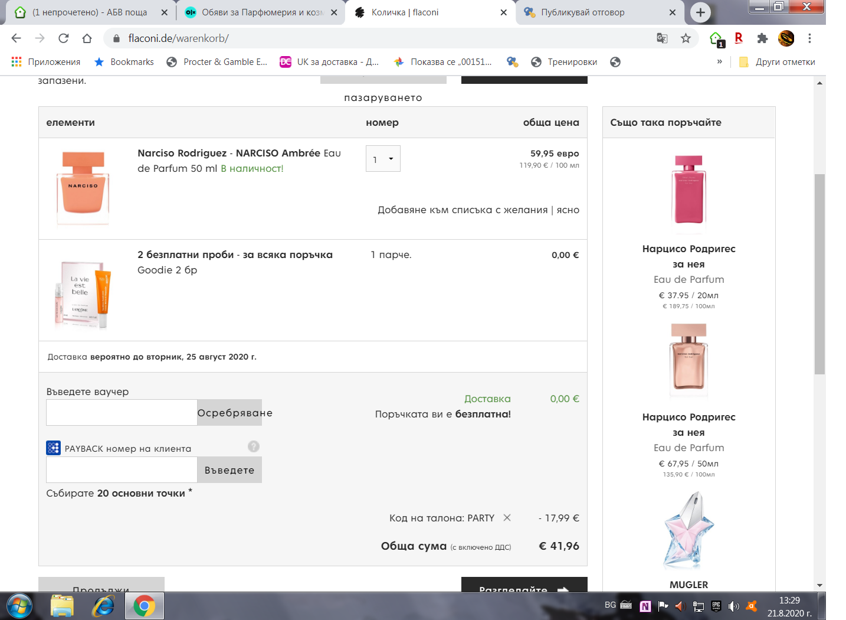846x620 pixels.
Task: Go to the browser home page icon
Action: click(87, 38)
